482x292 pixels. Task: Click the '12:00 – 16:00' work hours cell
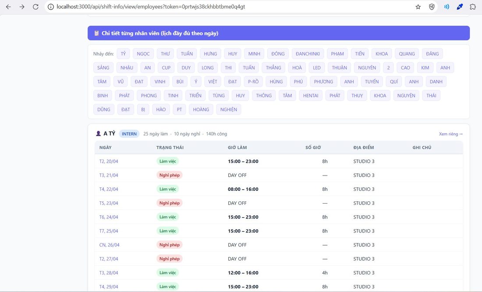coord(243,273)
